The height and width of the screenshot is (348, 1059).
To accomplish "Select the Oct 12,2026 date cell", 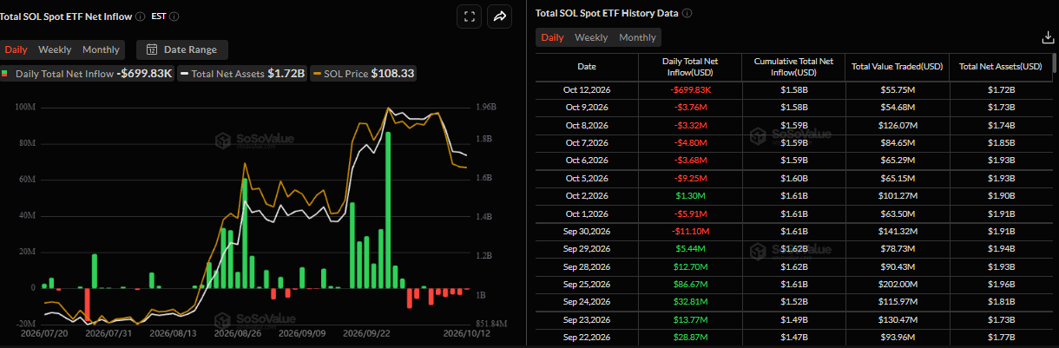I will [x=587, y=90].
